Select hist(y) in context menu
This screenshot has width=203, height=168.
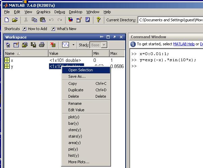pos(86,155)
